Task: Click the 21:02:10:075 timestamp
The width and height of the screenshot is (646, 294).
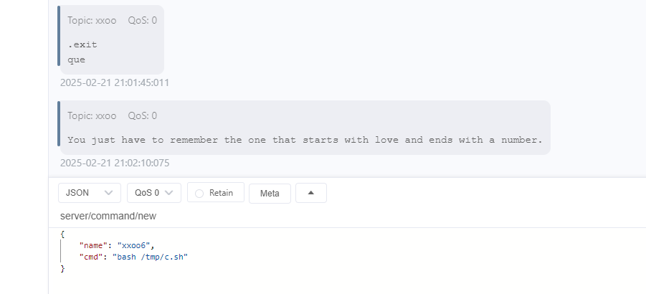Action: pyautogui.click(x=115, y=163)
